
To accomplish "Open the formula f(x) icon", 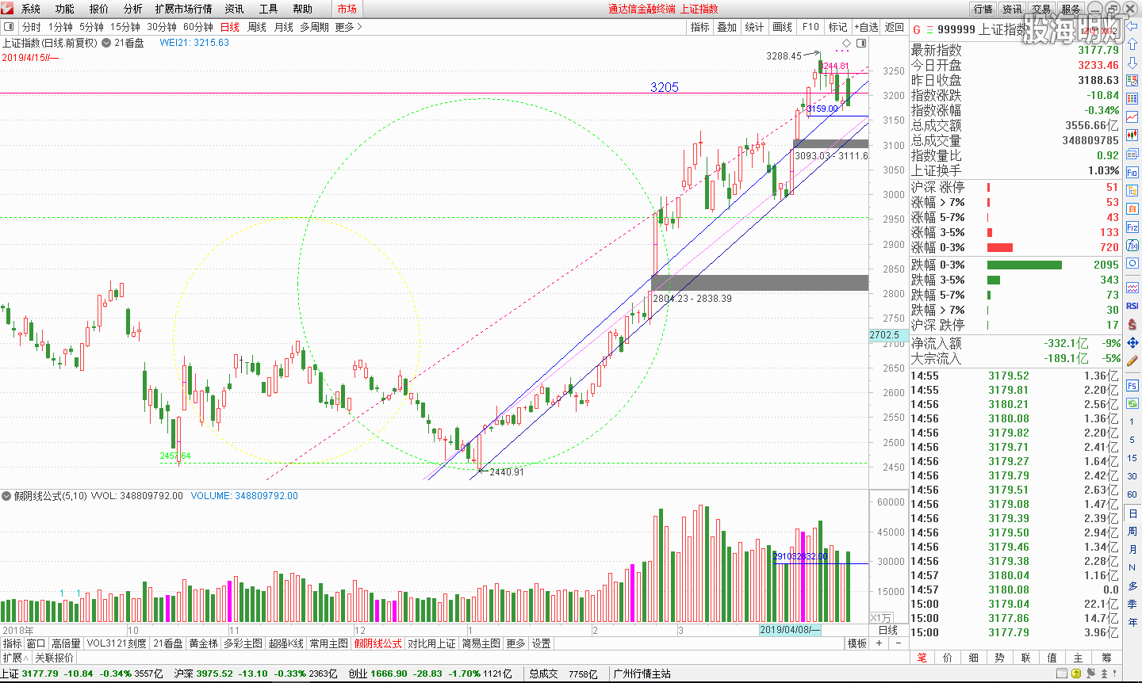I will 1132,245.
